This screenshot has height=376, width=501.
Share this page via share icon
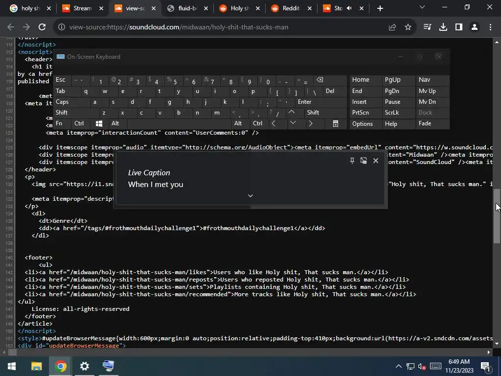[392, 27]
